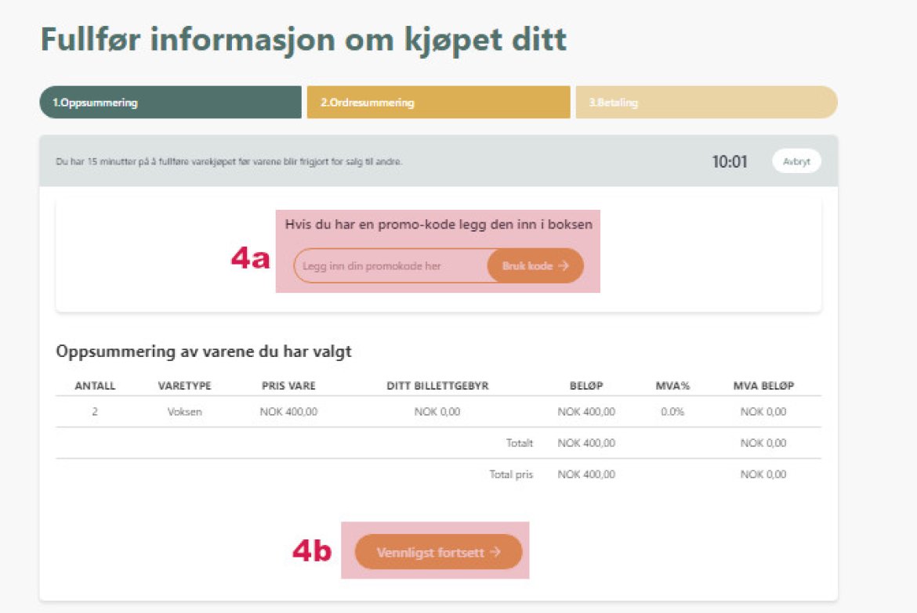Screen dimensions: 917x613
Task: Select the ANTALL column header
Action: click(95, 386)
